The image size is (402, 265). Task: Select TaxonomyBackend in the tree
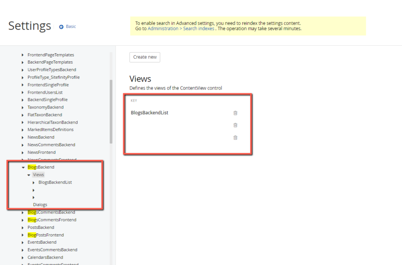(45, 107)
